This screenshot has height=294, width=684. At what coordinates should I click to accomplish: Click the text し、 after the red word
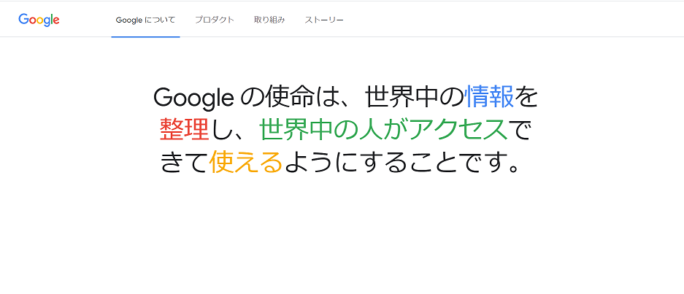coord(234,131)
